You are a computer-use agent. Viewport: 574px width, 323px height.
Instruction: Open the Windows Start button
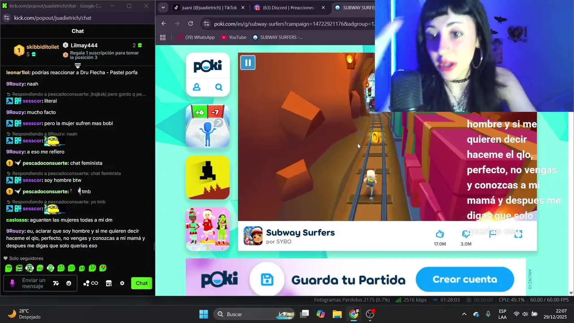click(203, 314)
